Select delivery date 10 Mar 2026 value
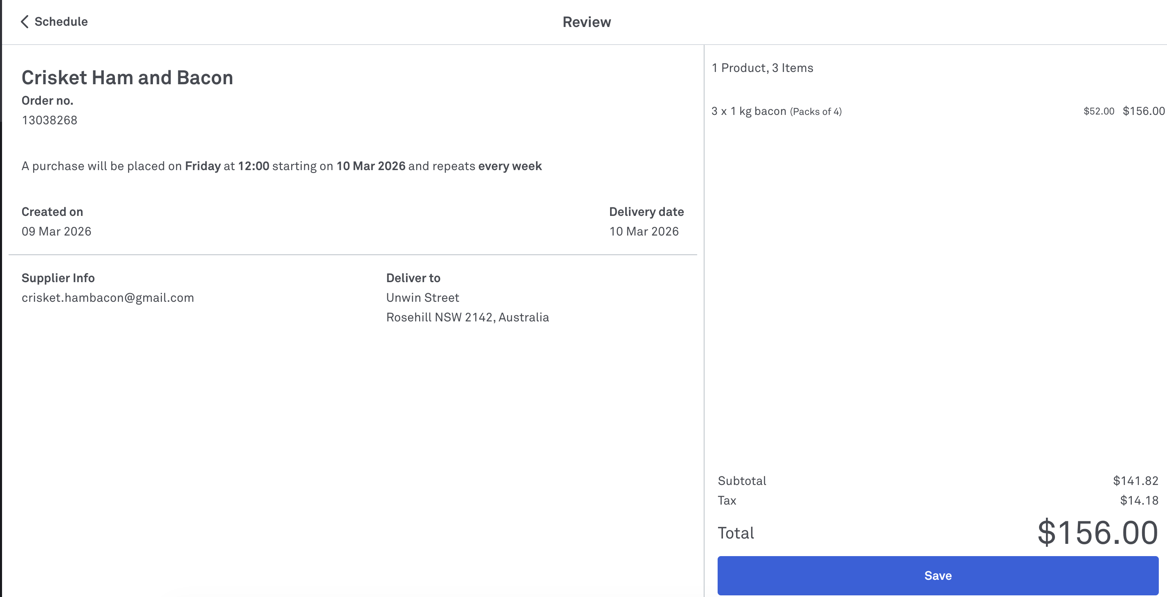Image resolution: width=1167 pixels, height=597 pixels. [644, 231]
